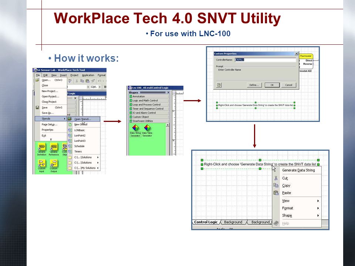Open the Project menu in the menu bar

pos(74,75)
